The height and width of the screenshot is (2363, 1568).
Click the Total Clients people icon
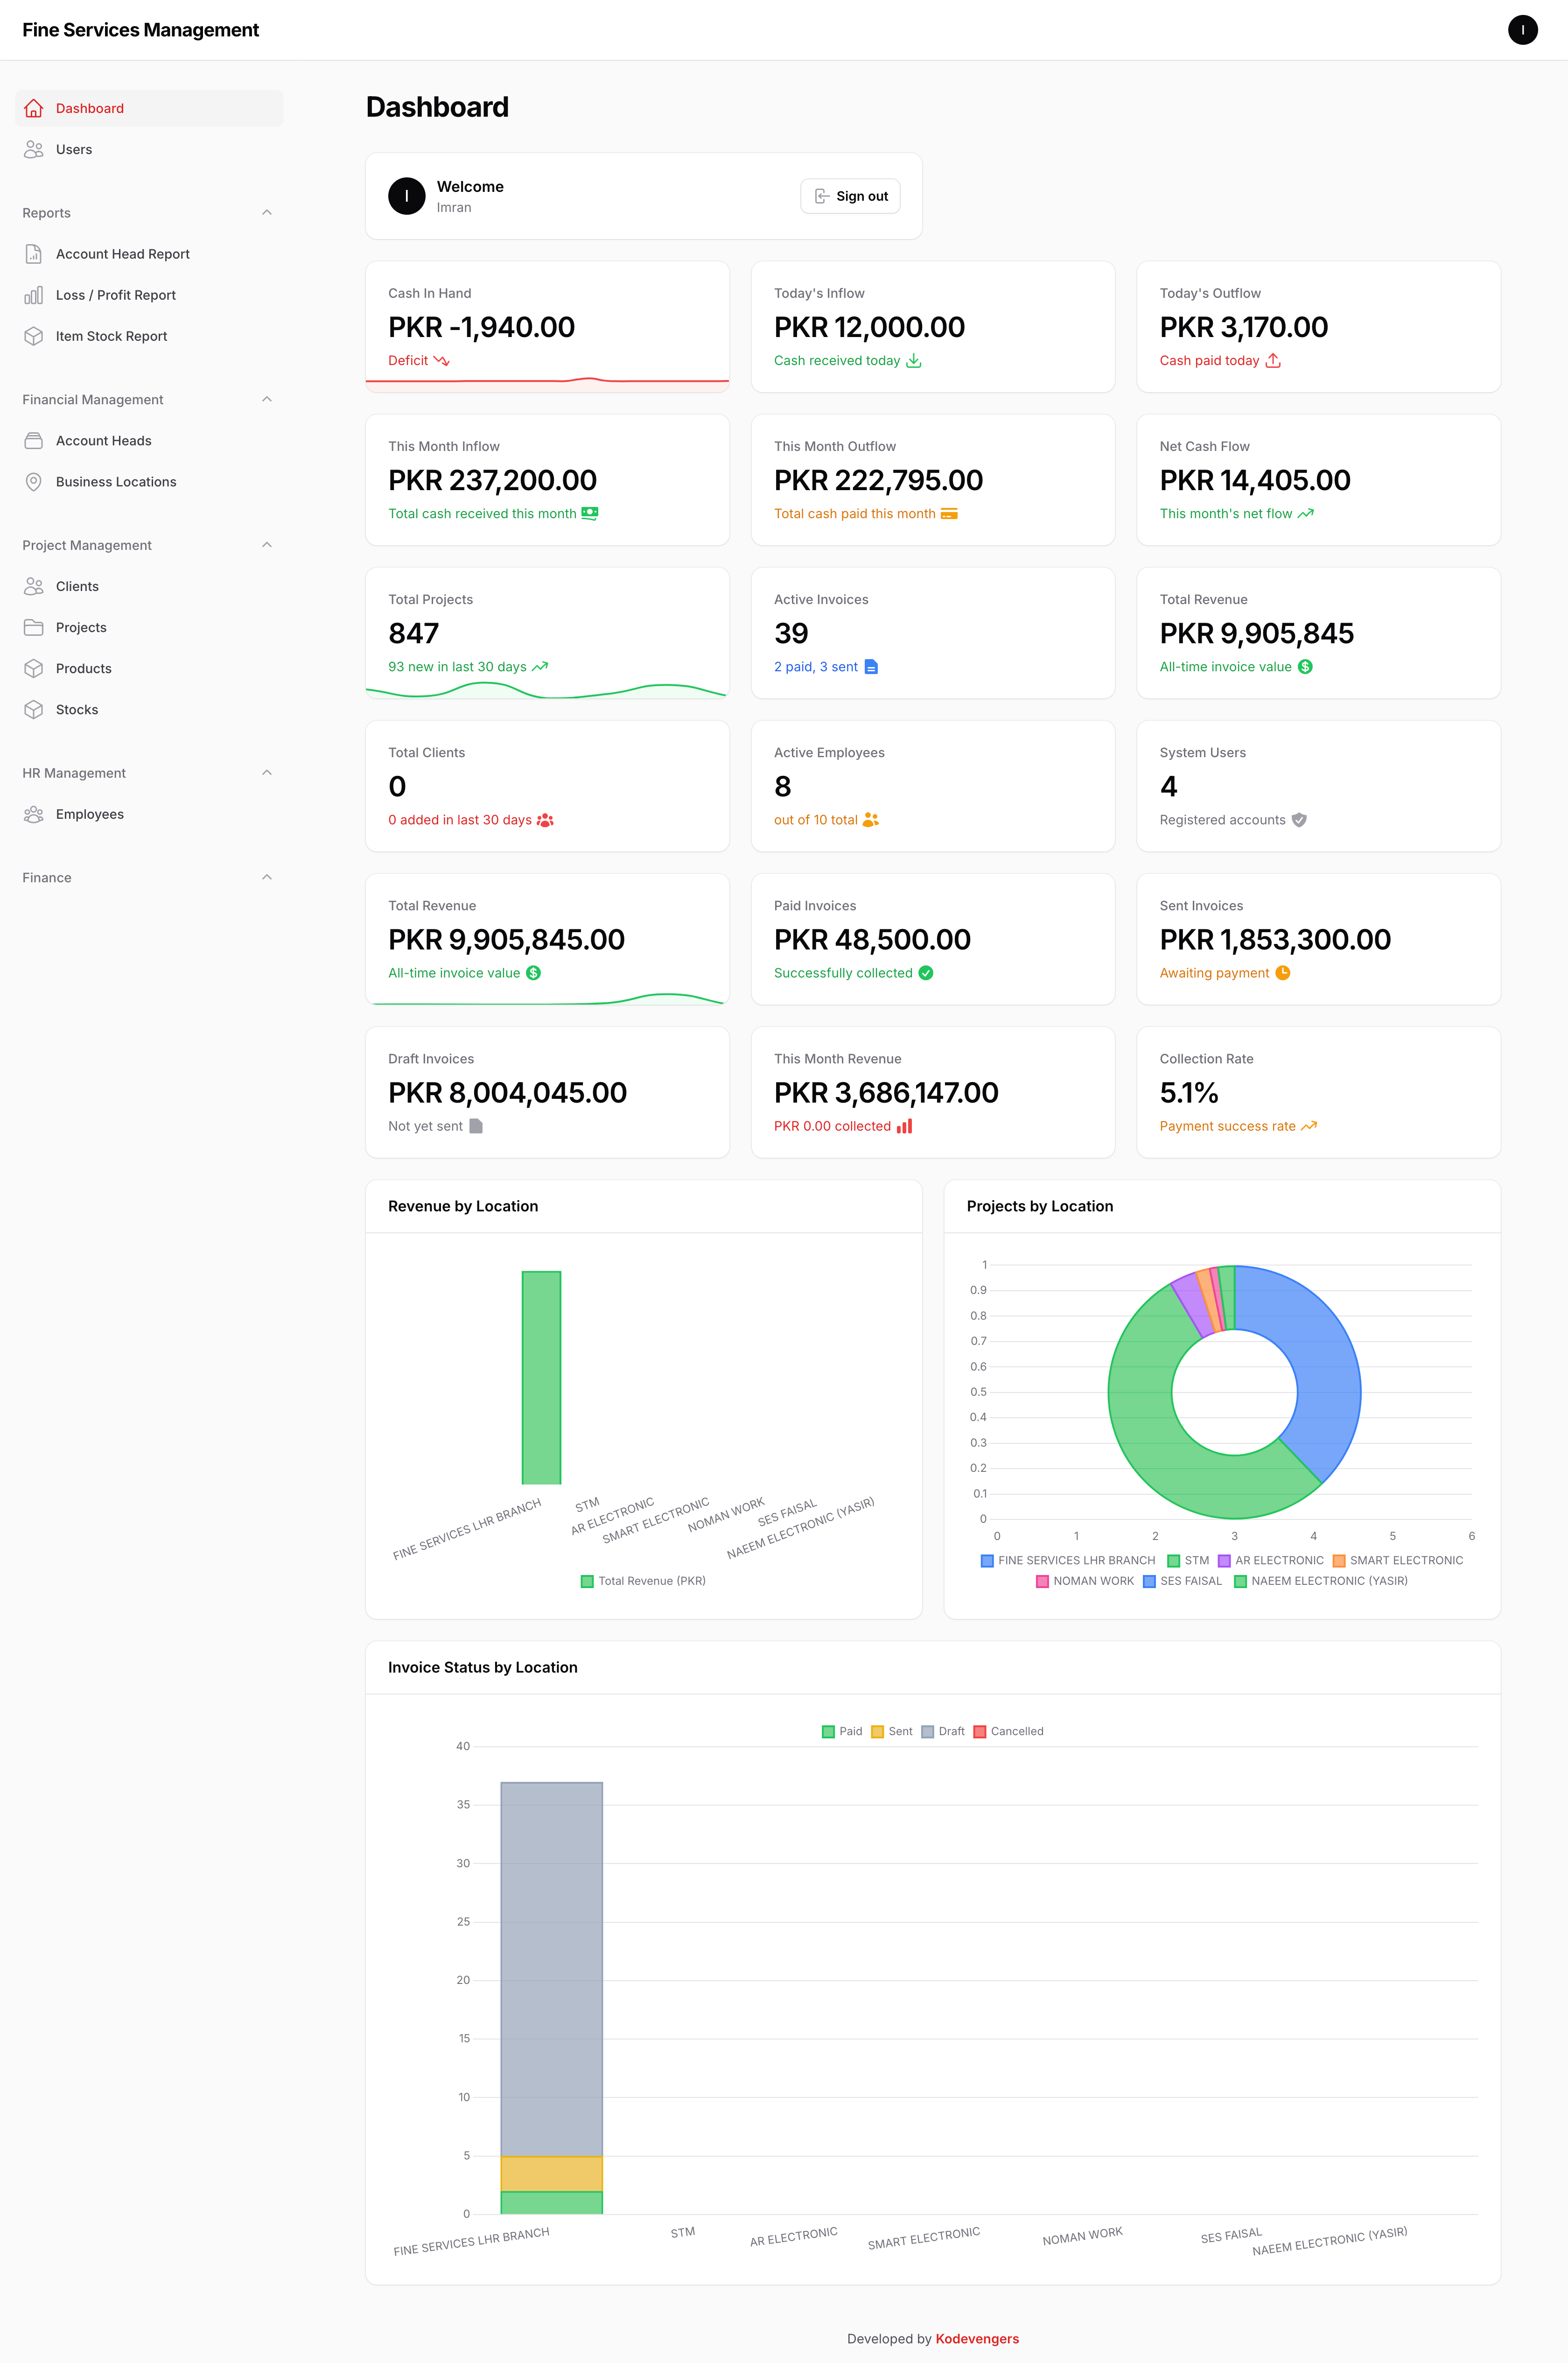545,820
